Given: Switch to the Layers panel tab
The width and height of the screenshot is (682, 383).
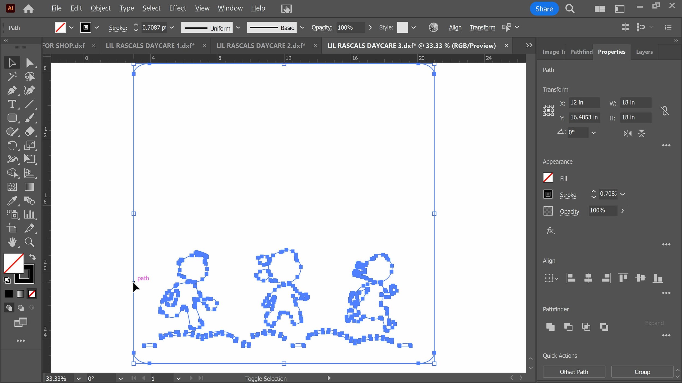Looking at the screenshot, I should pos(644,52).
